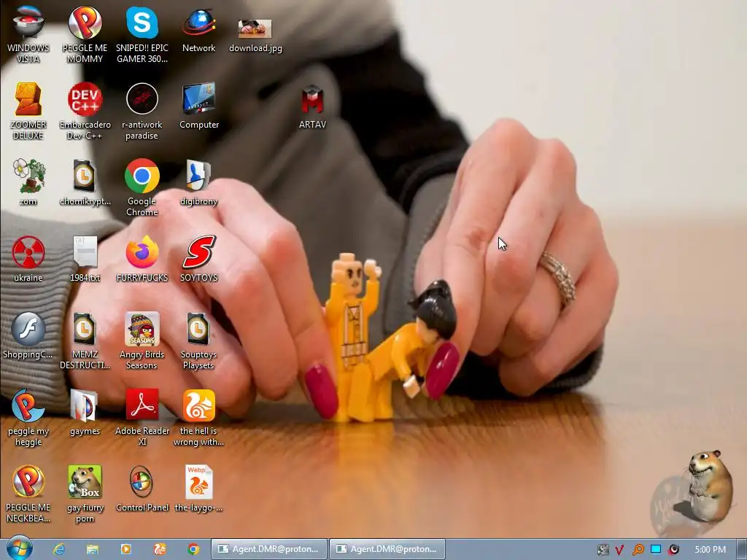Click the gray puzzle tray icon
This screenshot has height=560, width=747.
pos(603,550)
